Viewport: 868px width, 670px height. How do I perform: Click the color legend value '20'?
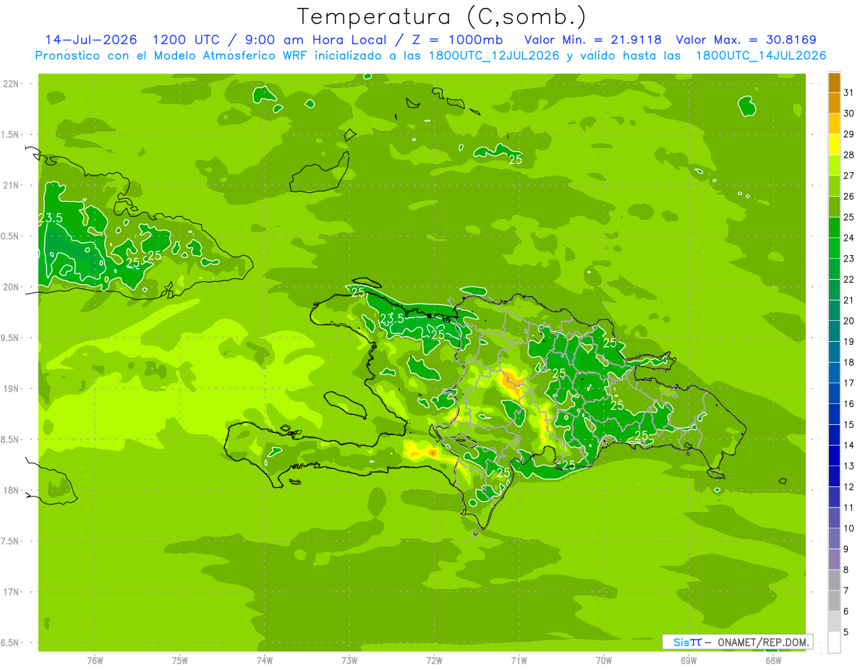848,320
